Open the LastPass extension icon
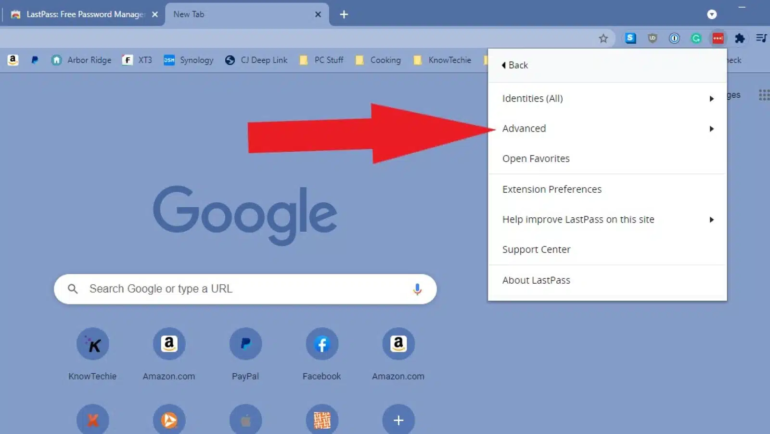770x434 pixels. tap(718, 38)
